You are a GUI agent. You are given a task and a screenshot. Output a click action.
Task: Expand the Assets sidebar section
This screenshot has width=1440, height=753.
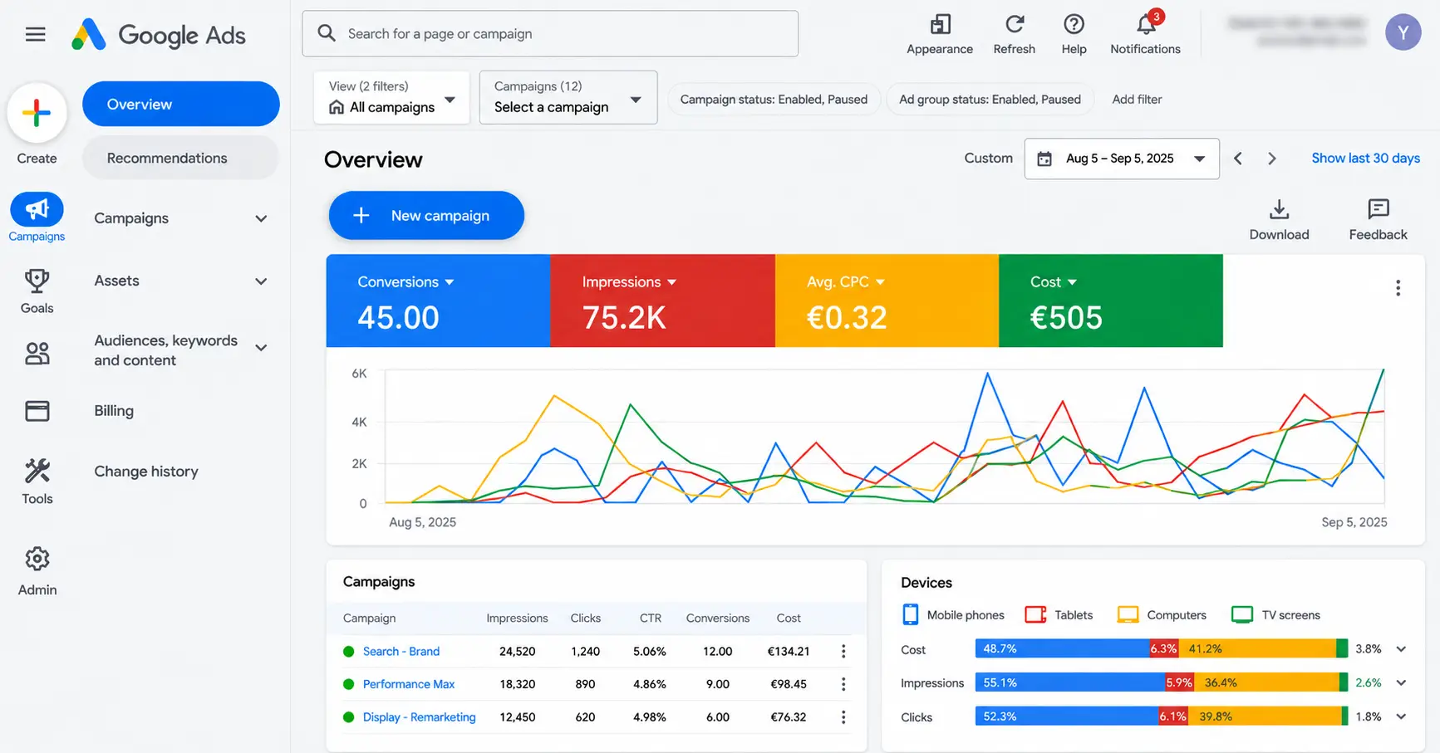click(x=261, y=281)
